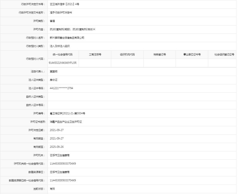
Task: Click credit code '91445321MA54XYFU3R'
Action: pos(63,63)
